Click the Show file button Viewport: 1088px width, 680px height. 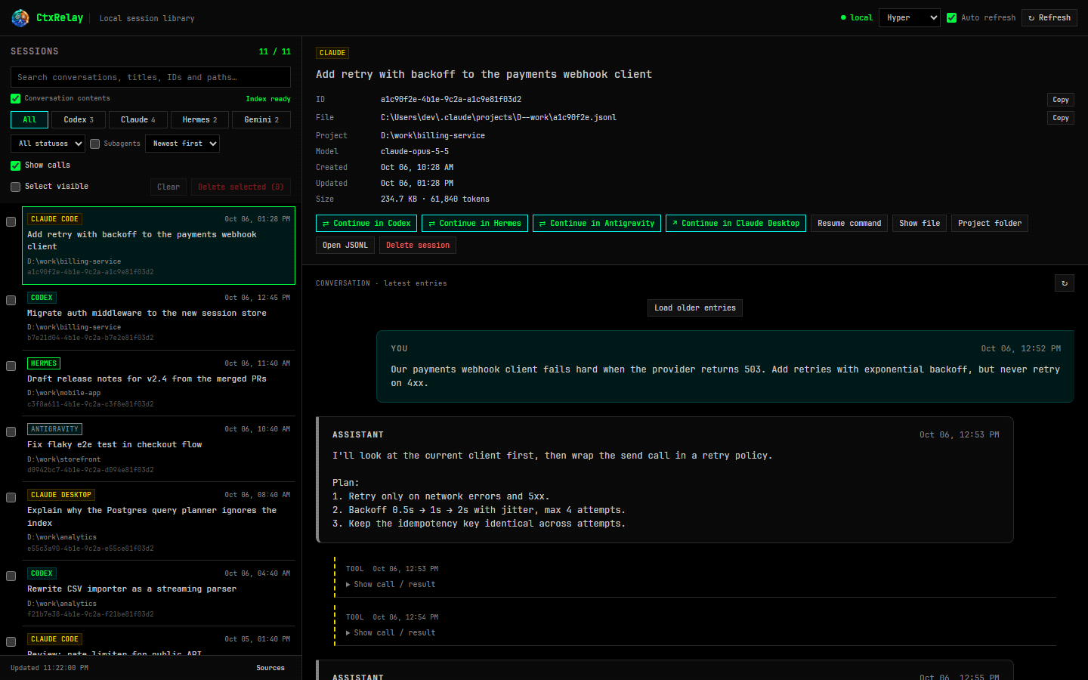920,224
